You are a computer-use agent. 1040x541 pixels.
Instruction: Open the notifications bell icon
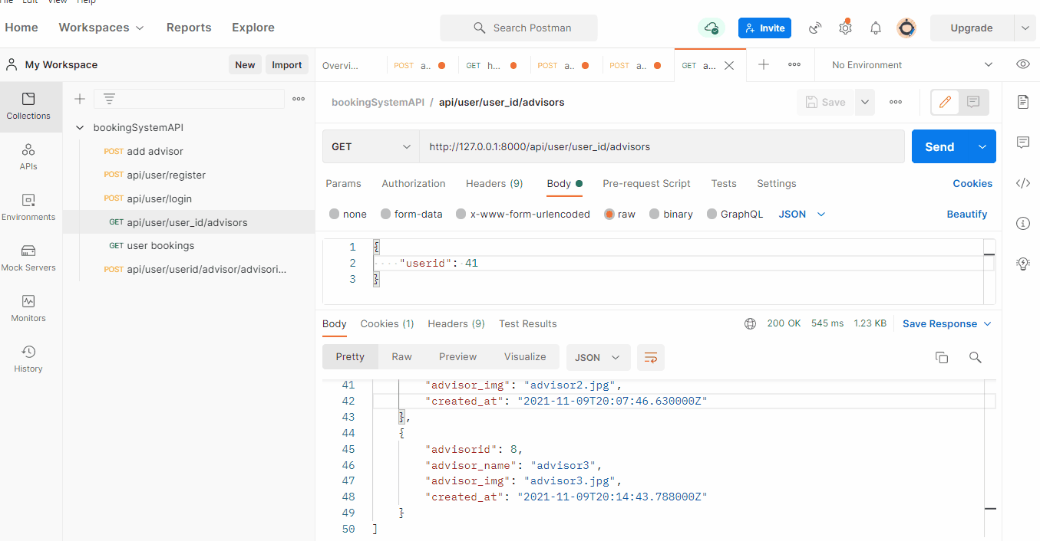tap(876, 28)
